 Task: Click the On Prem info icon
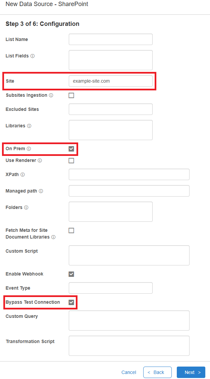point(29,149)
